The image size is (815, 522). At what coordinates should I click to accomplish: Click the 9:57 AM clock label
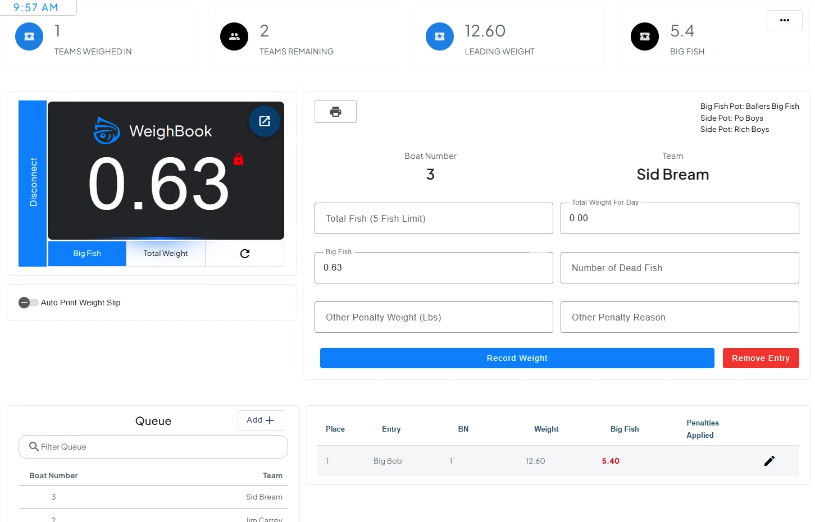[36, 7]
